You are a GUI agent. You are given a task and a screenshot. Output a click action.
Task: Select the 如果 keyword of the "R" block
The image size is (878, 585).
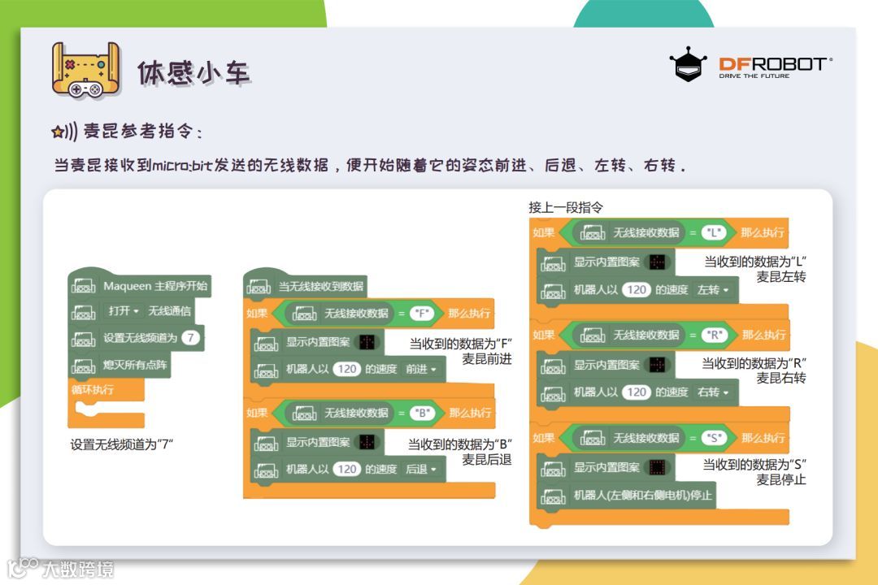pos(544,336)
